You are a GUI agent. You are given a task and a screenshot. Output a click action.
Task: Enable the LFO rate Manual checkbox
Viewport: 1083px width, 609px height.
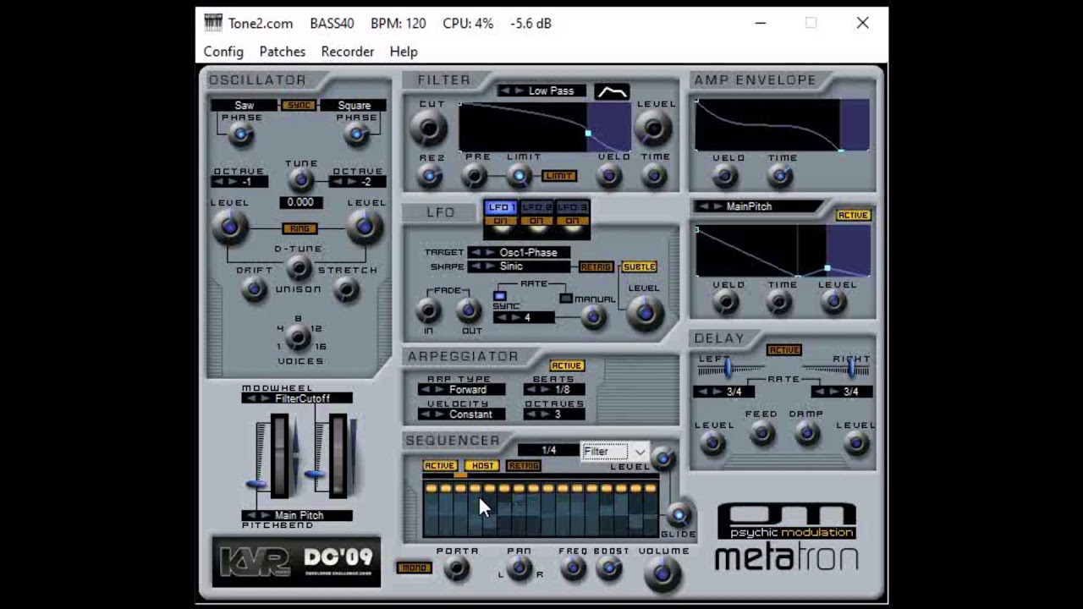566,298
